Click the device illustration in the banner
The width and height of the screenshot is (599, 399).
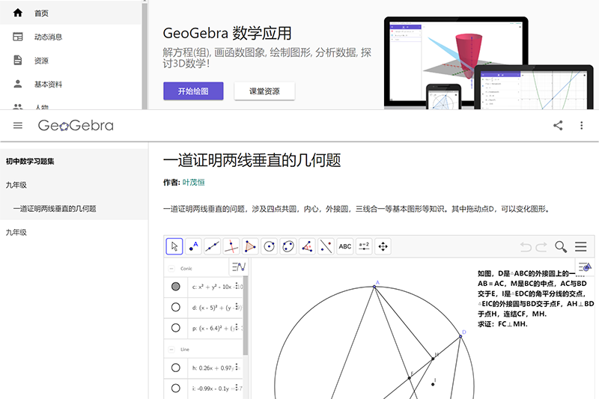[x=488, y=63]
